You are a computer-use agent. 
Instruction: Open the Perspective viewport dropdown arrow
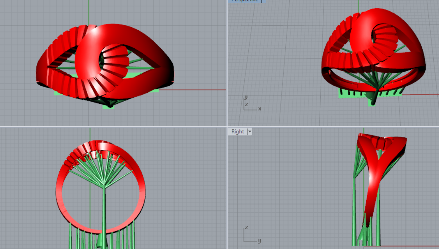(263, 1)
